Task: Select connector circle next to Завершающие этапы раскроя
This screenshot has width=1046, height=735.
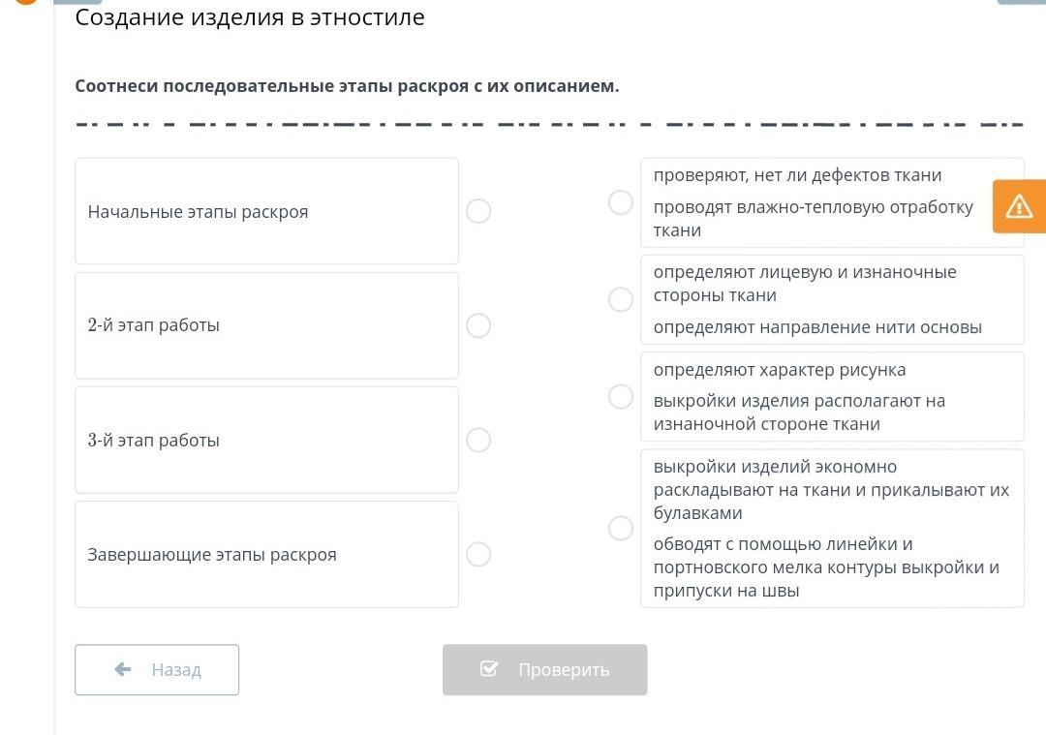Action: pyautogui.click(x=478, y=555)
